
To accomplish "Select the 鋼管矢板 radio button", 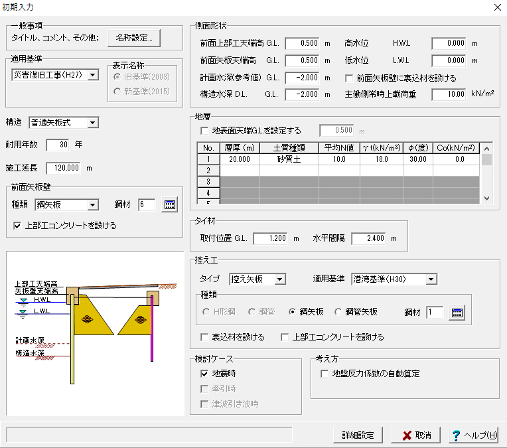I will click(x=356, y=312).
